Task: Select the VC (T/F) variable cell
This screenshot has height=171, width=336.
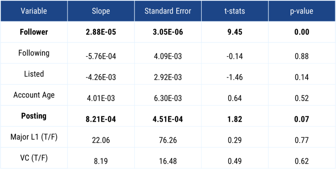Action: coord(34,158)
